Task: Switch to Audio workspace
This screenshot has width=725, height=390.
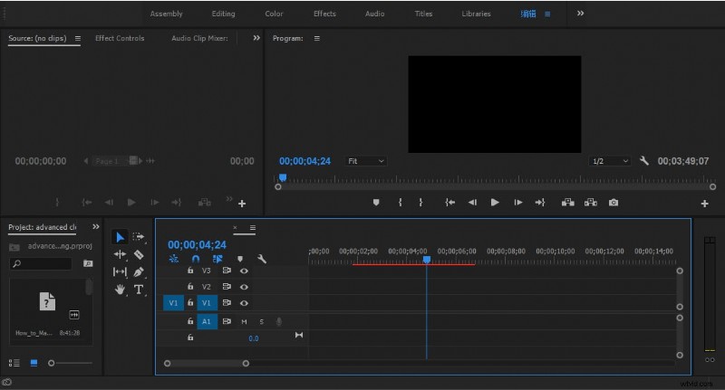Action: pos(374,14)
